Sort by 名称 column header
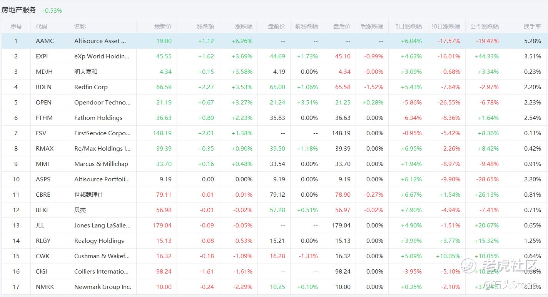The image size is (548, 297). pyautogui.click(x=80, y=27)
